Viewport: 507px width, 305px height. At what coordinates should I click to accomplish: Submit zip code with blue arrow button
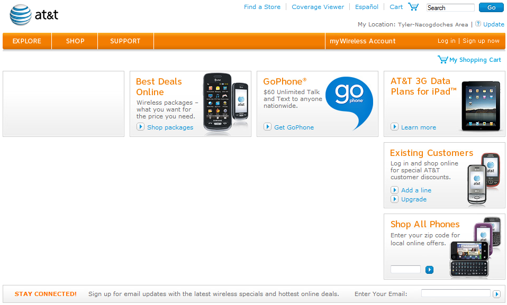(429, 270)
